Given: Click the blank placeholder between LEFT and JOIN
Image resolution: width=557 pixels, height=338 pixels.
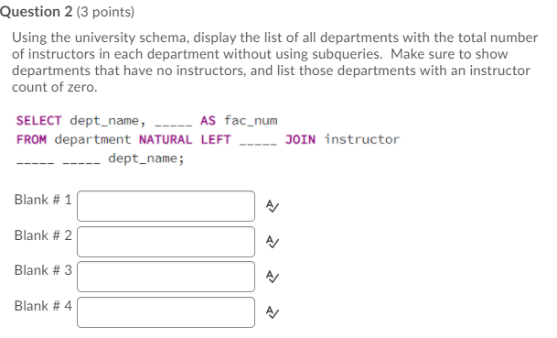Looking at the screenshot, I should pyautogui.click(x=258, y=144).
